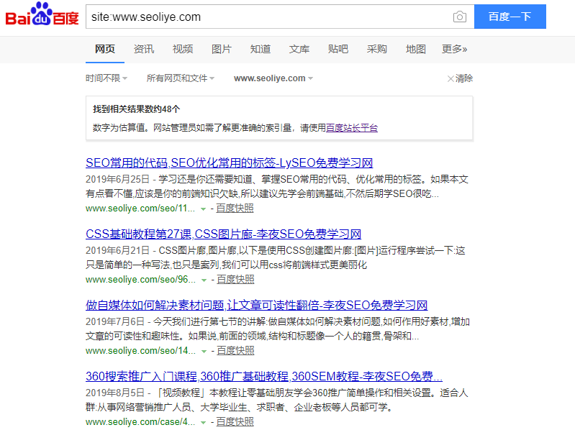Go to the 贴吧 tab
The height and width of the screenshot is (430, 575).
pos(338,49)
